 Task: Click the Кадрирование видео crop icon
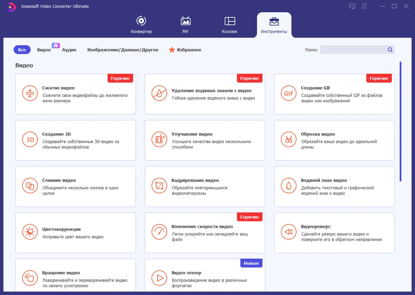[x=159, y=186]
